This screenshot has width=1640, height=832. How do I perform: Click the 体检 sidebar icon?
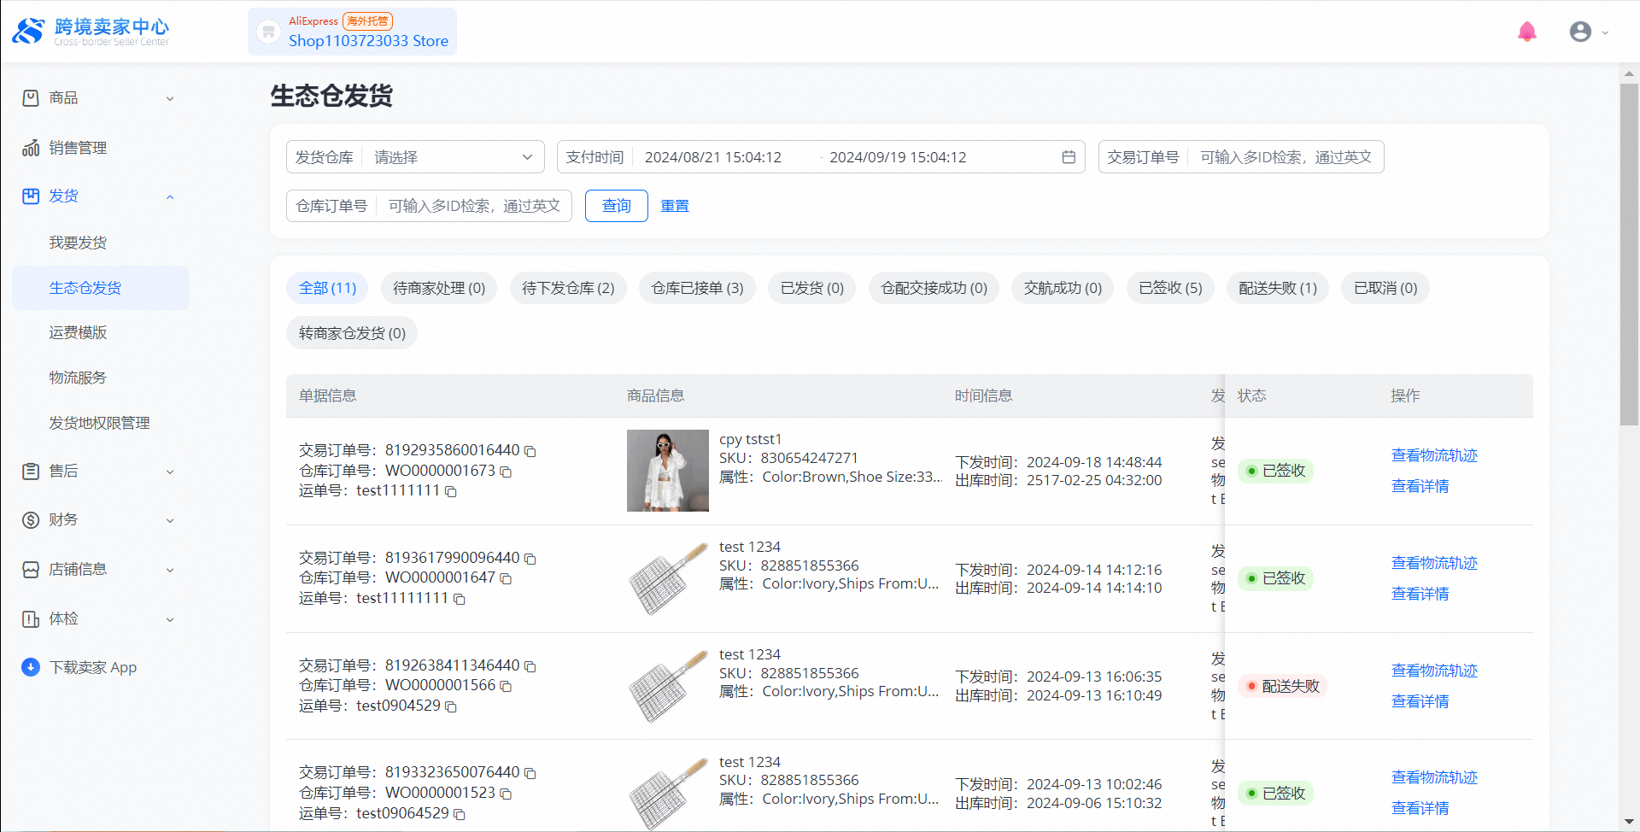pyautogui.click(x=31, y=619)
